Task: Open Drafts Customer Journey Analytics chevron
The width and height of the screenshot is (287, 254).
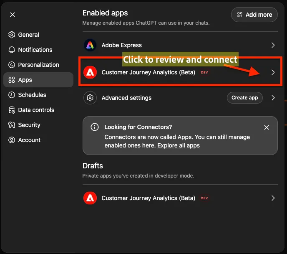Action: tap(273, 198)
